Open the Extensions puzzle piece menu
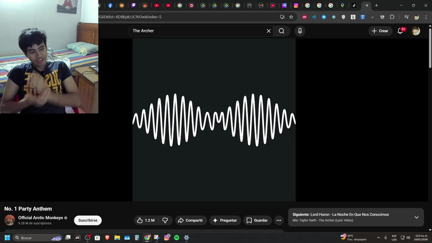This screenshot has height=243, width=432. click(392, 17)
